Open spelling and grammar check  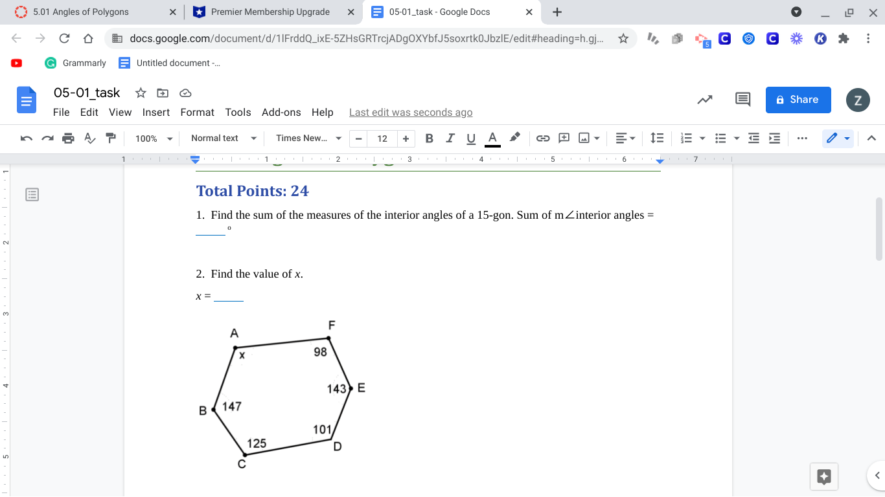pos(89,138)
